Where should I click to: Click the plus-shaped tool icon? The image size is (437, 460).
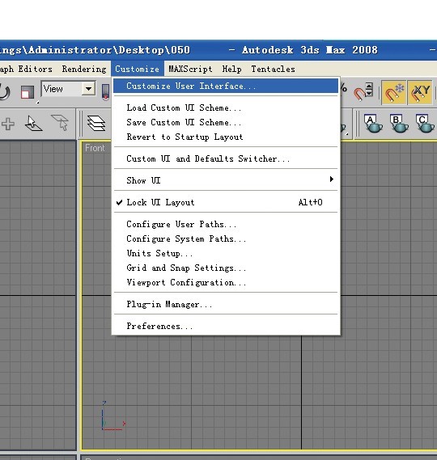coord(8,124)
